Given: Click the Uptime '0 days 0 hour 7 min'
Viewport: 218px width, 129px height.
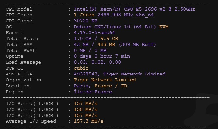Looking at the screenshot, I should (102, 56).
